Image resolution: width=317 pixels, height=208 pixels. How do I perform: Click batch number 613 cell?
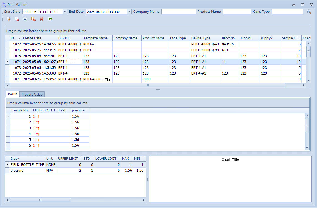coord(230,50)
